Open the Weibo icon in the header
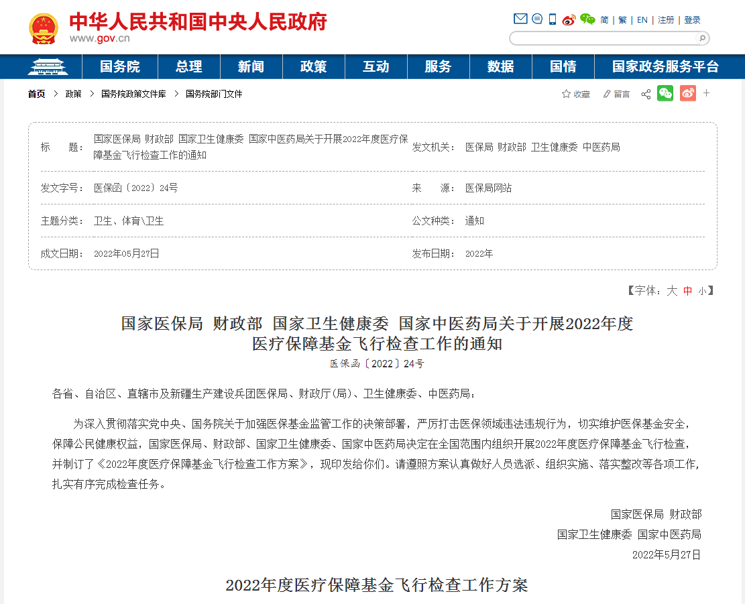The height and width of the screenshot is (604, 745). point(569,19)
